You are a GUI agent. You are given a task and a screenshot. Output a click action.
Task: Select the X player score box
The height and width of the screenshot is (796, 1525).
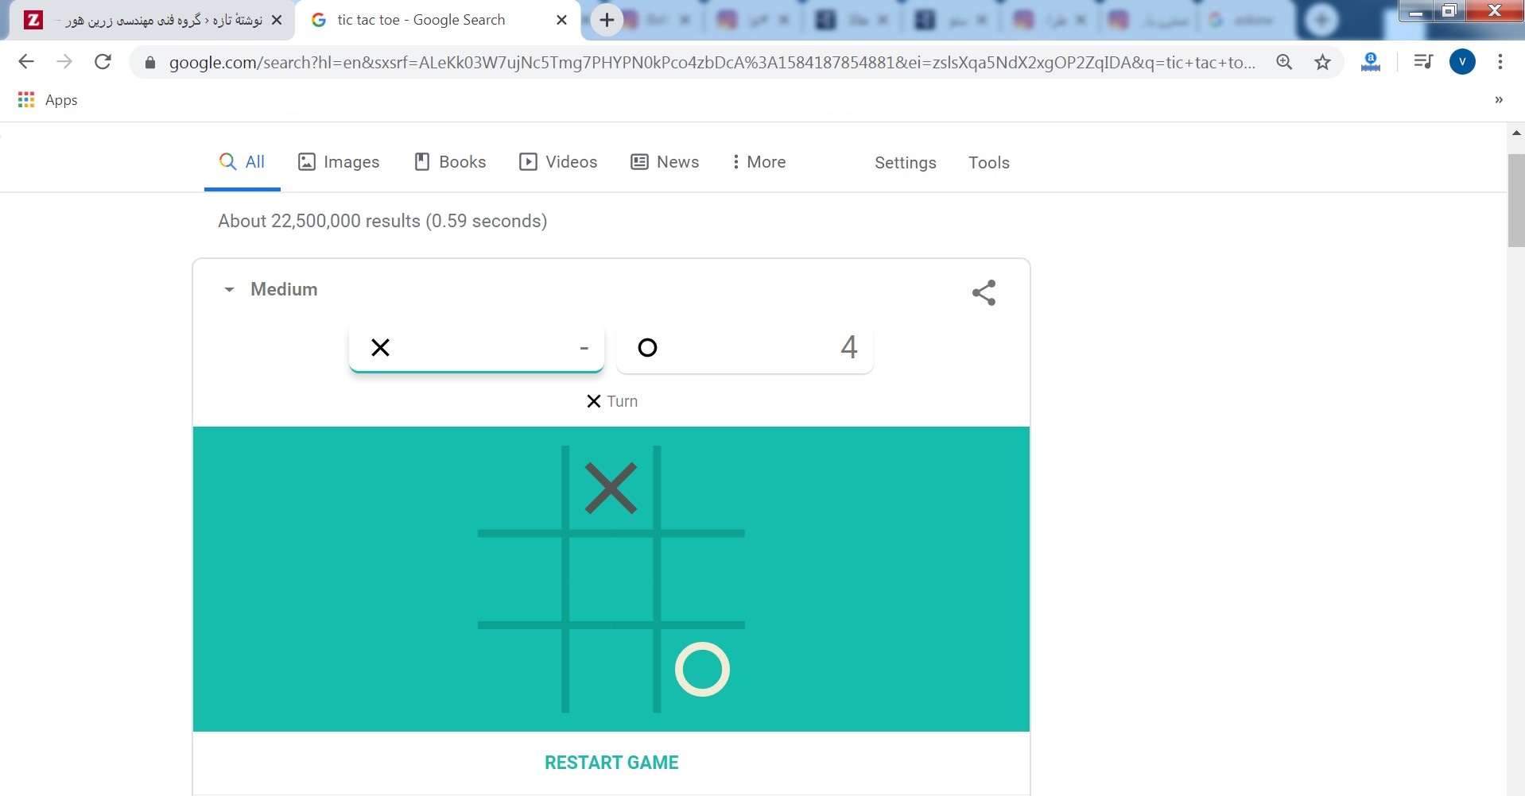point(476,348)
